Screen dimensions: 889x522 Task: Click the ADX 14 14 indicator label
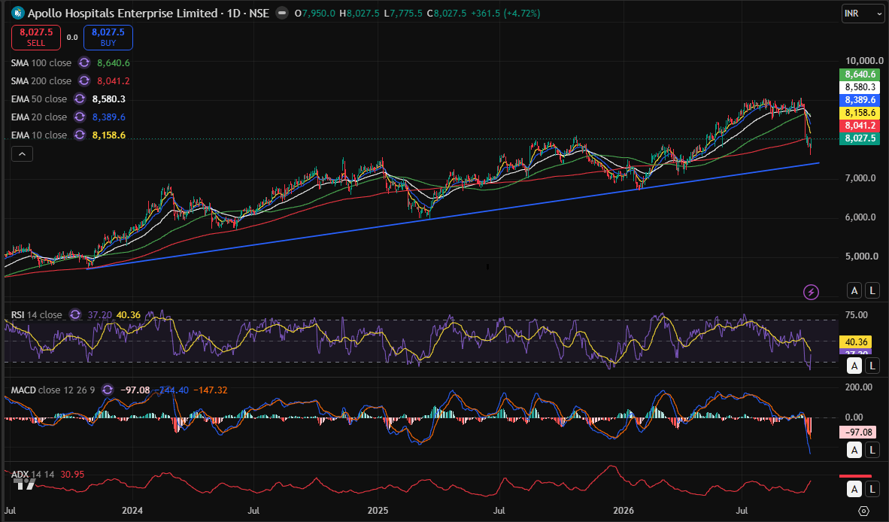pos(33,475)
